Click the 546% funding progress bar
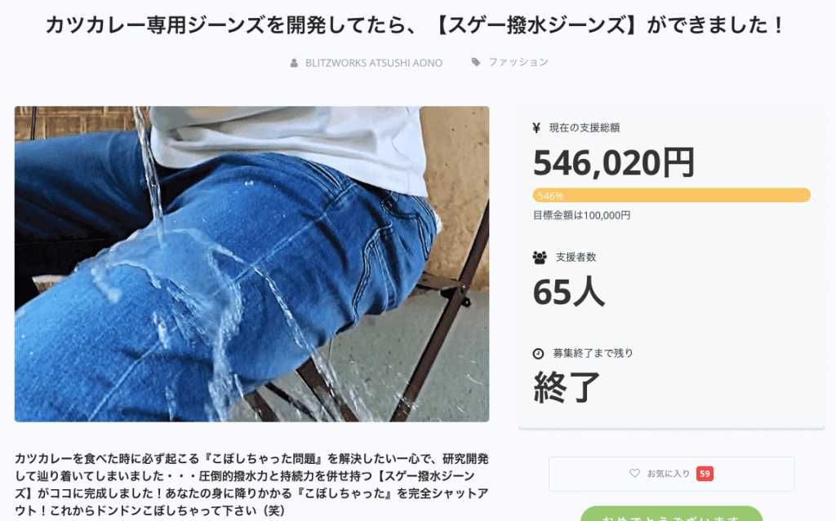This screenshot has width=836, height=521. 671,195
